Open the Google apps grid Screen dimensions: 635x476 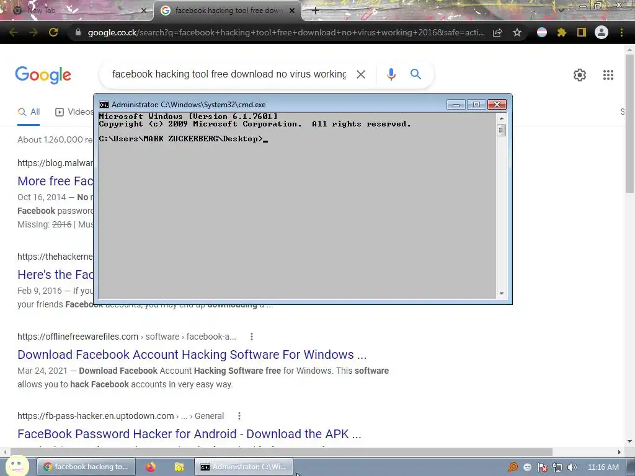(608, 75)
